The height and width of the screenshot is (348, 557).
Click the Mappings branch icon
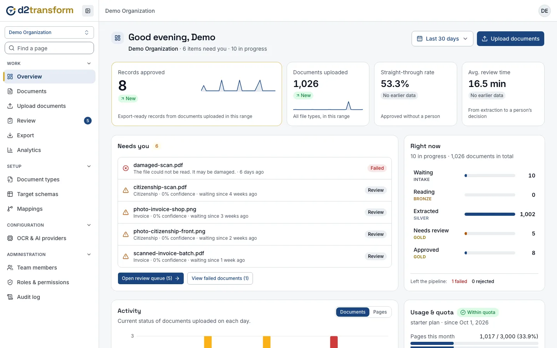(10, 209)
